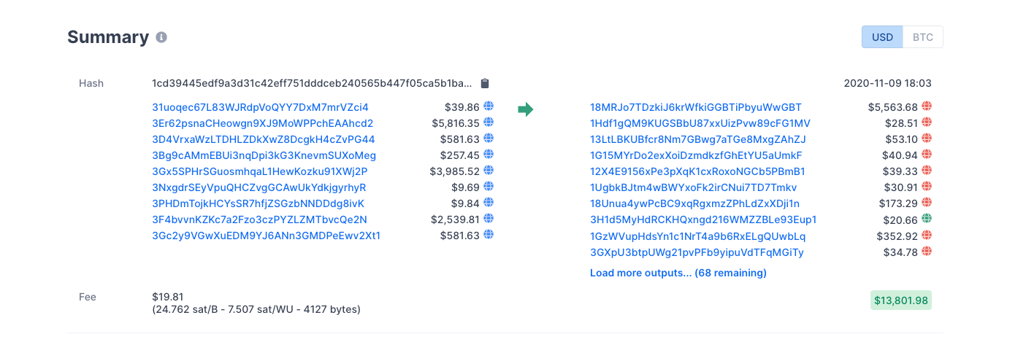Click globe icon next to 3D4VrxaWzL address amount

(489, 139)
